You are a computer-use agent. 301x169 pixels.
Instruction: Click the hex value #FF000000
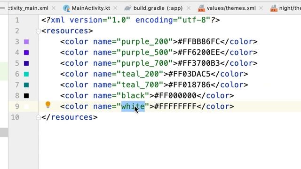coord(175,95)
